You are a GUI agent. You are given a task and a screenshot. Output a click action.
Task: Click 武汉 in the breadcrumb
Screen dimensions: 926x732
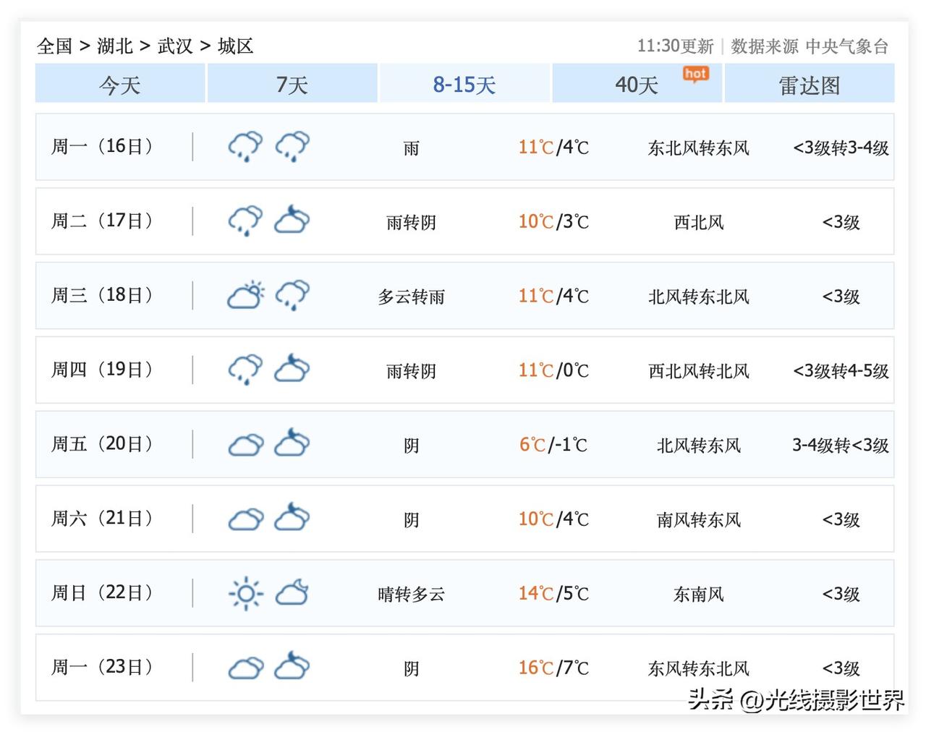pos(175,46)
